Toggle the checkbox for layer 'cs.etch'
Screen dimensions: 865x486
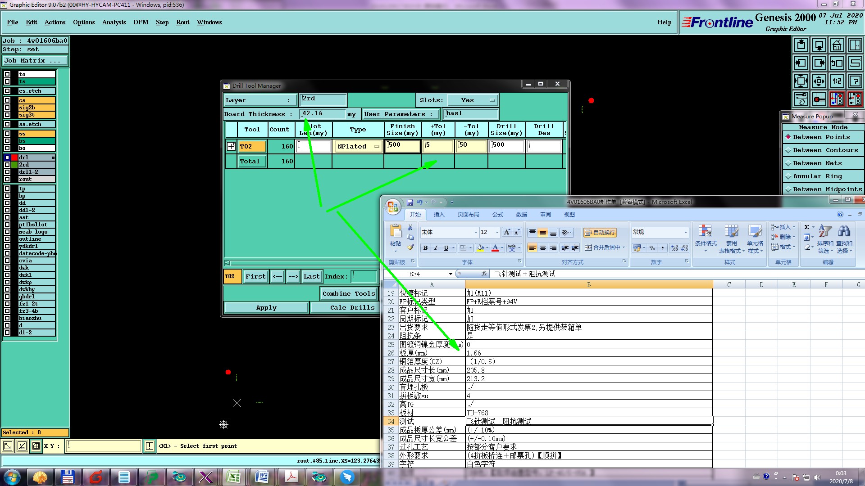pyautogui.click(x=7, y=91)
